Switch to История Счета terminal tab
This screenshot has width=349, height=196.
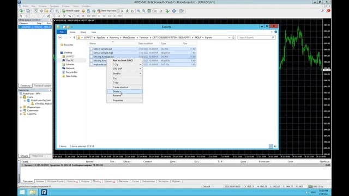point(55,181)
